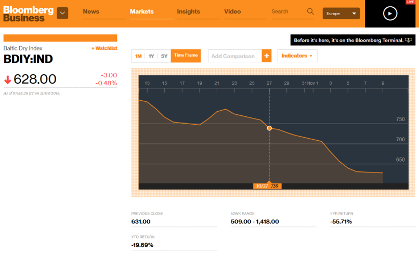The image size is (419, 253).
Task: Click the Bloomberg Business logo
Action: (28, 14)
